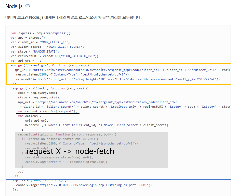The width and height of the screenshot is (234, 196).
Task: Click the encodeURI("YOUR_CALLBACK_URL") line
Action: tap(55, 56)
